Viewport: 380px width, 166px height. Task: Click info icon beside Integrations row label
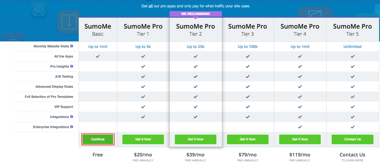click(x=72, y=117)
